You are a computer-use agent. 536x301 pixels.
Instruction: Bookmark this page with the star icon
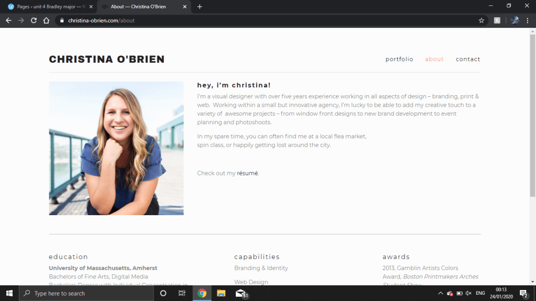click(x=481, y=20)
